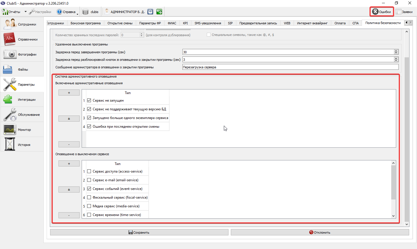Expand the Отчёты dropdown arrow

coord(25,12)
